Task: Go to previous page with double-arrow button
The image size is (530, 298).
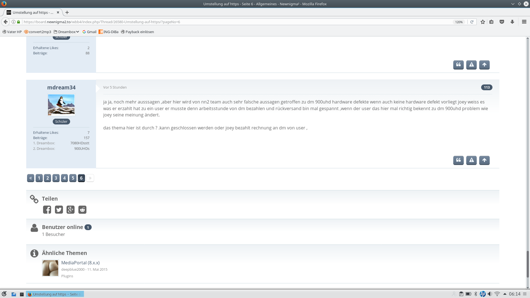Action: coord(31,178)
